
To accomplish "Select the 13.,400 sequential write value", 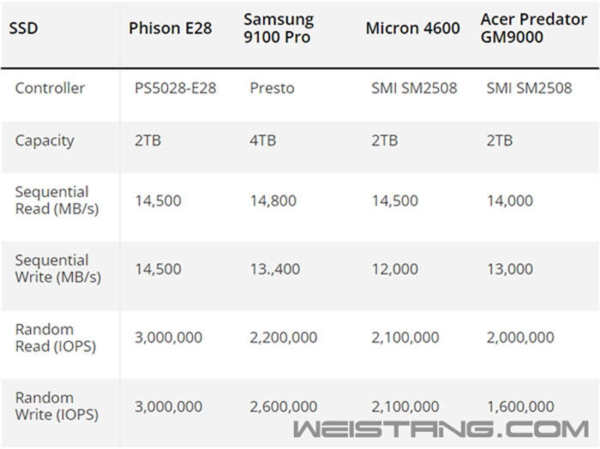I will 275,269.
